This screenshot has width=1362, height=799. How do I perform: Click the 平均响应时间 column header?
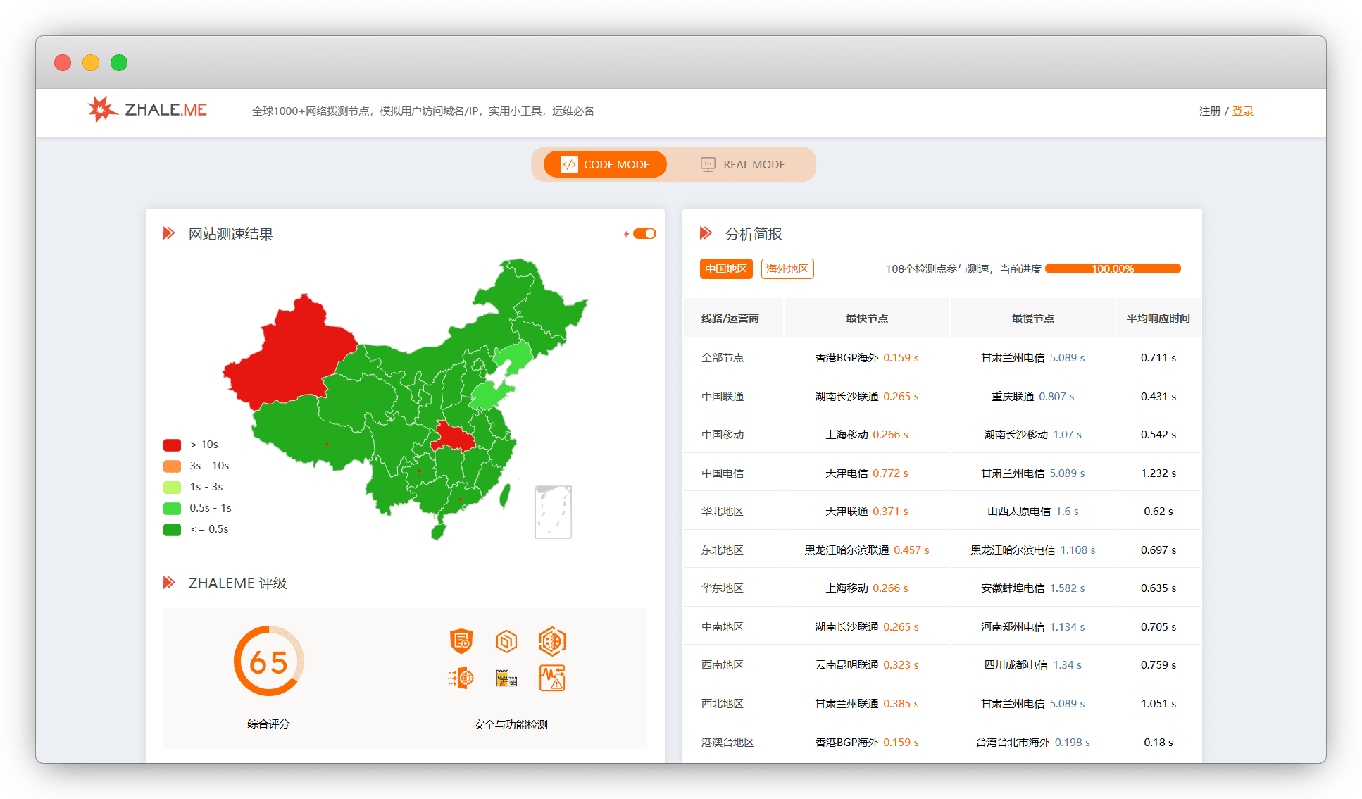1158,318
